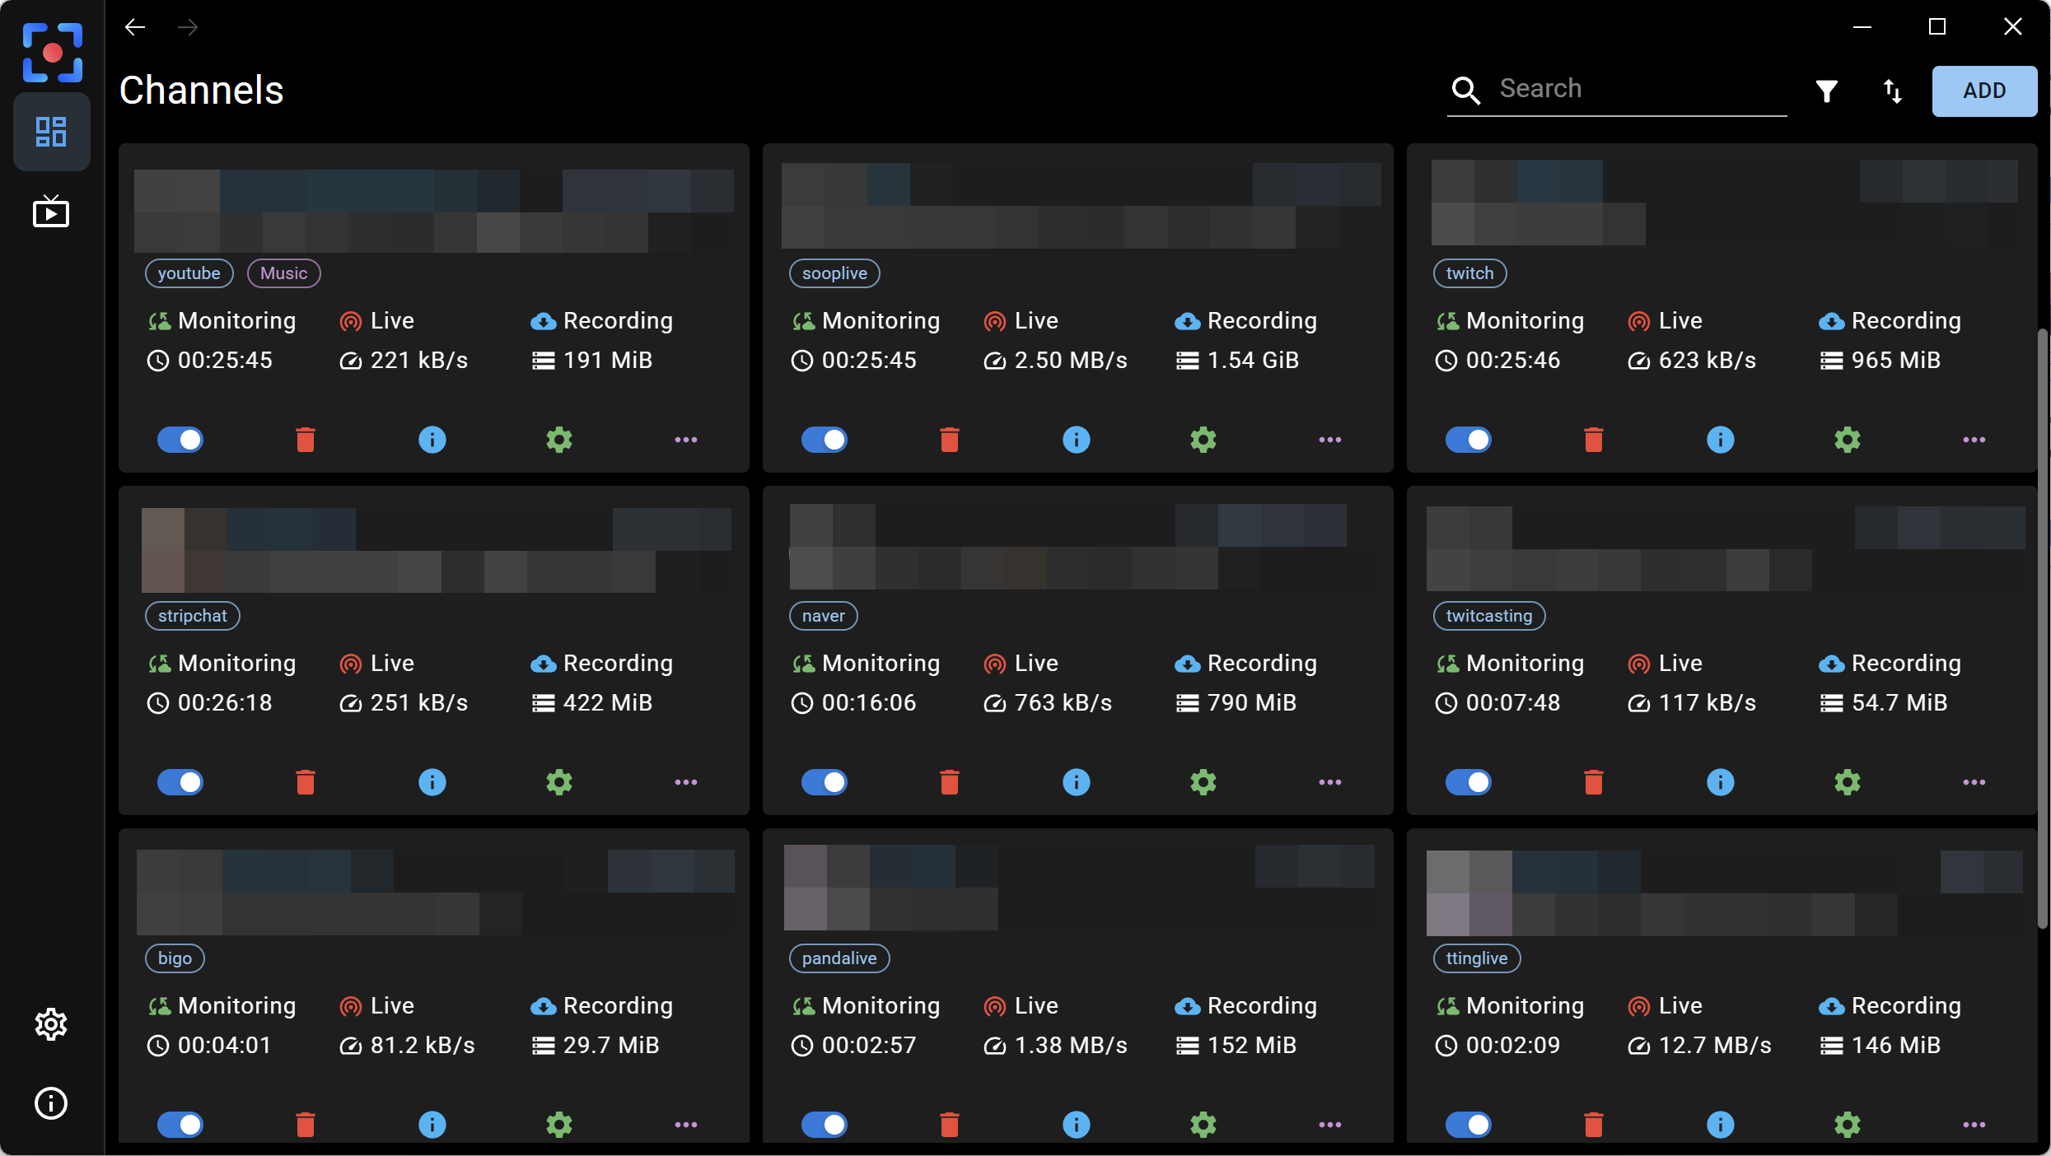Disable monitoring toggle on stripchat channel
This screenshot has width=2051, height=1156.
coord(180,782)
